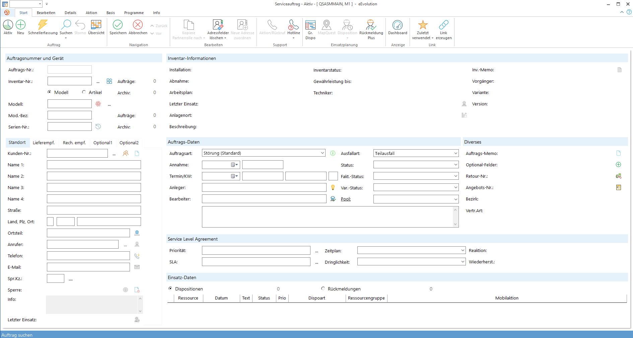Screen dimensions: 633x338
Task: Click the customer search people icon
Action: [x=126, y=153]
